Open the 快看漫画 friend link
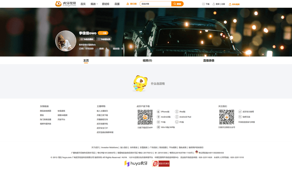Image resolution: width=292 pixels, height=172 pixels. [x=61, y=111]
